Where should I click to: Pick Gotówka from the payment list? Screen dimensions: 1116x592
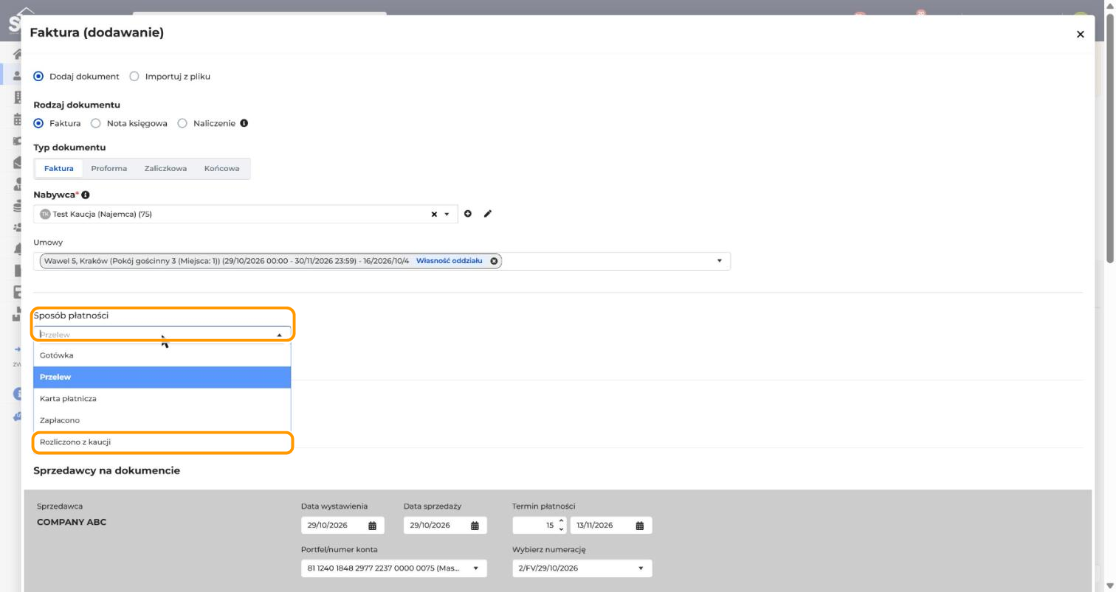click(162, 355)
